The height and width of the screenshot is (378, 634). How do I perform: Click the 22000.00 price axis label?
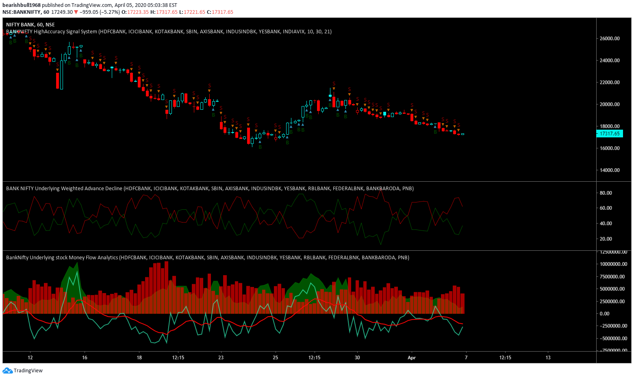coord(610,83)
